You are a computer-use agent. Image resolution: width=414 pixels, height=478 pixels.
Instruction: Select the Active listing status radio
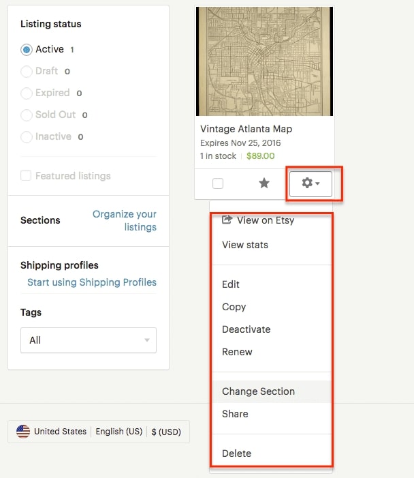(x=27, y=50)
